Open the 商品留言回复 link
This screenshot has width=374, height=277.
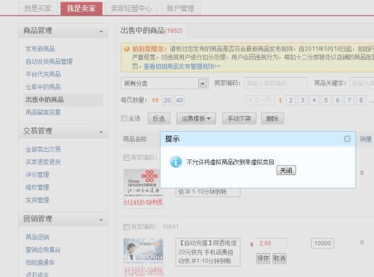pyautogui.click(x=43, y=112)
